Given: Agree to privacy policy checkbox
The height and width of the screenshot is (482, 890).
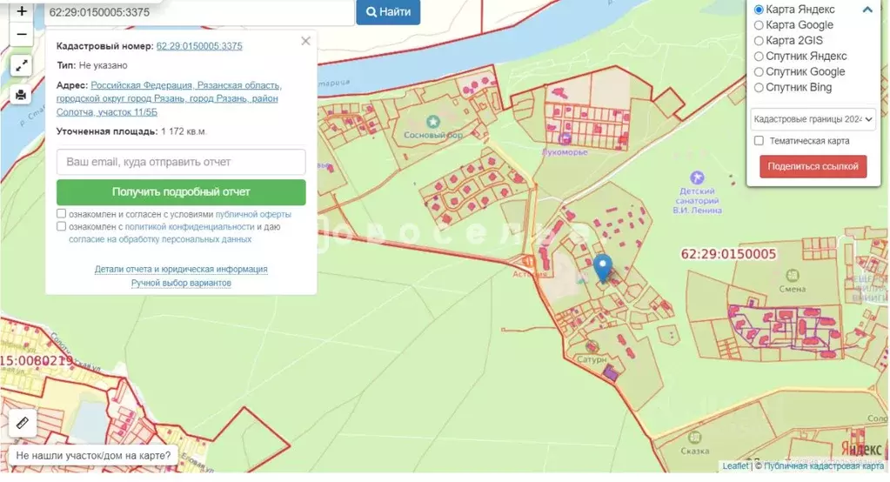Looking at the screenshot, I should 61,226.
